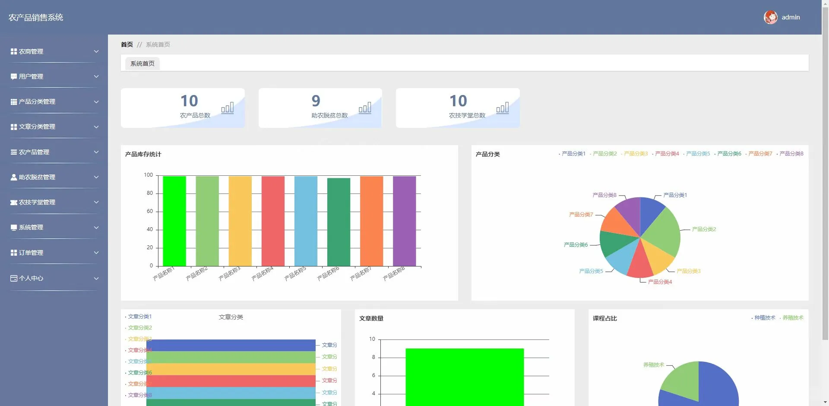Switch to the 系统首页 tab

142,63
